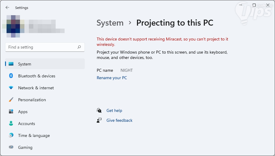The height and width of the screenshot is (156, 275).
Task: Open the Get help link
Action: (114, 110)
